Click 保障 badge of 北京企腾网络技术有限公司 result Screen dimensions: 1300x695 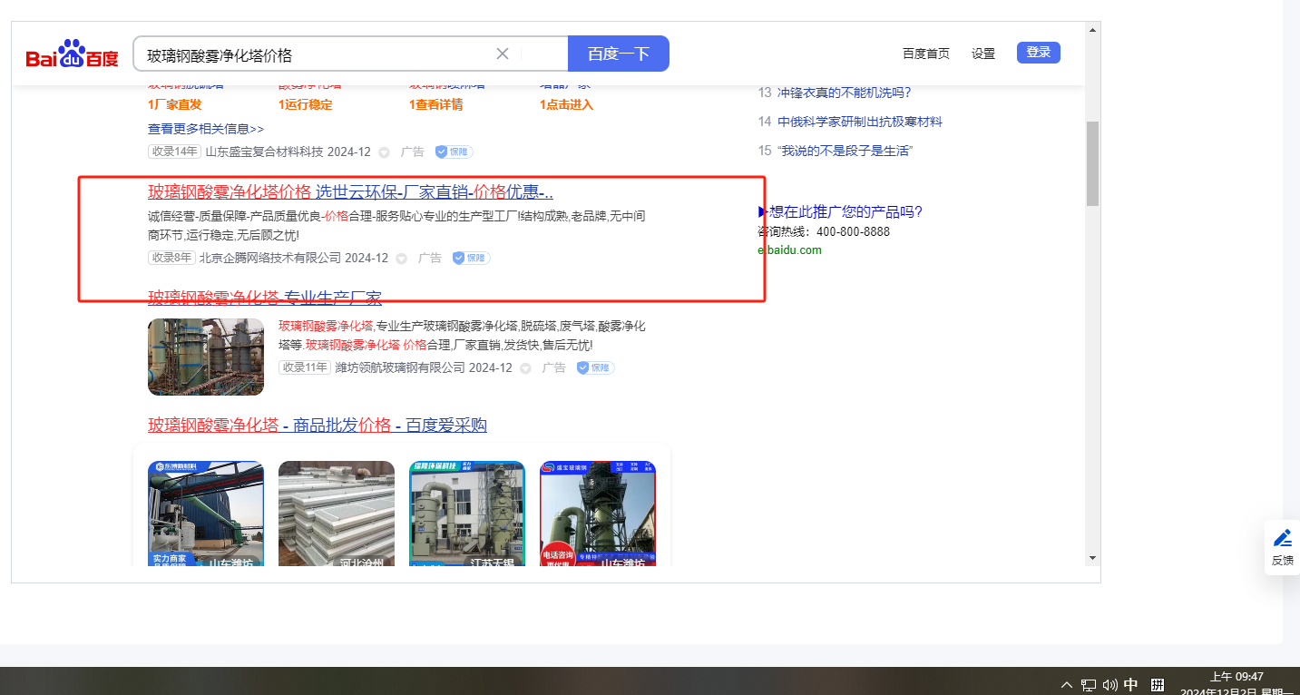click(471, 259)
